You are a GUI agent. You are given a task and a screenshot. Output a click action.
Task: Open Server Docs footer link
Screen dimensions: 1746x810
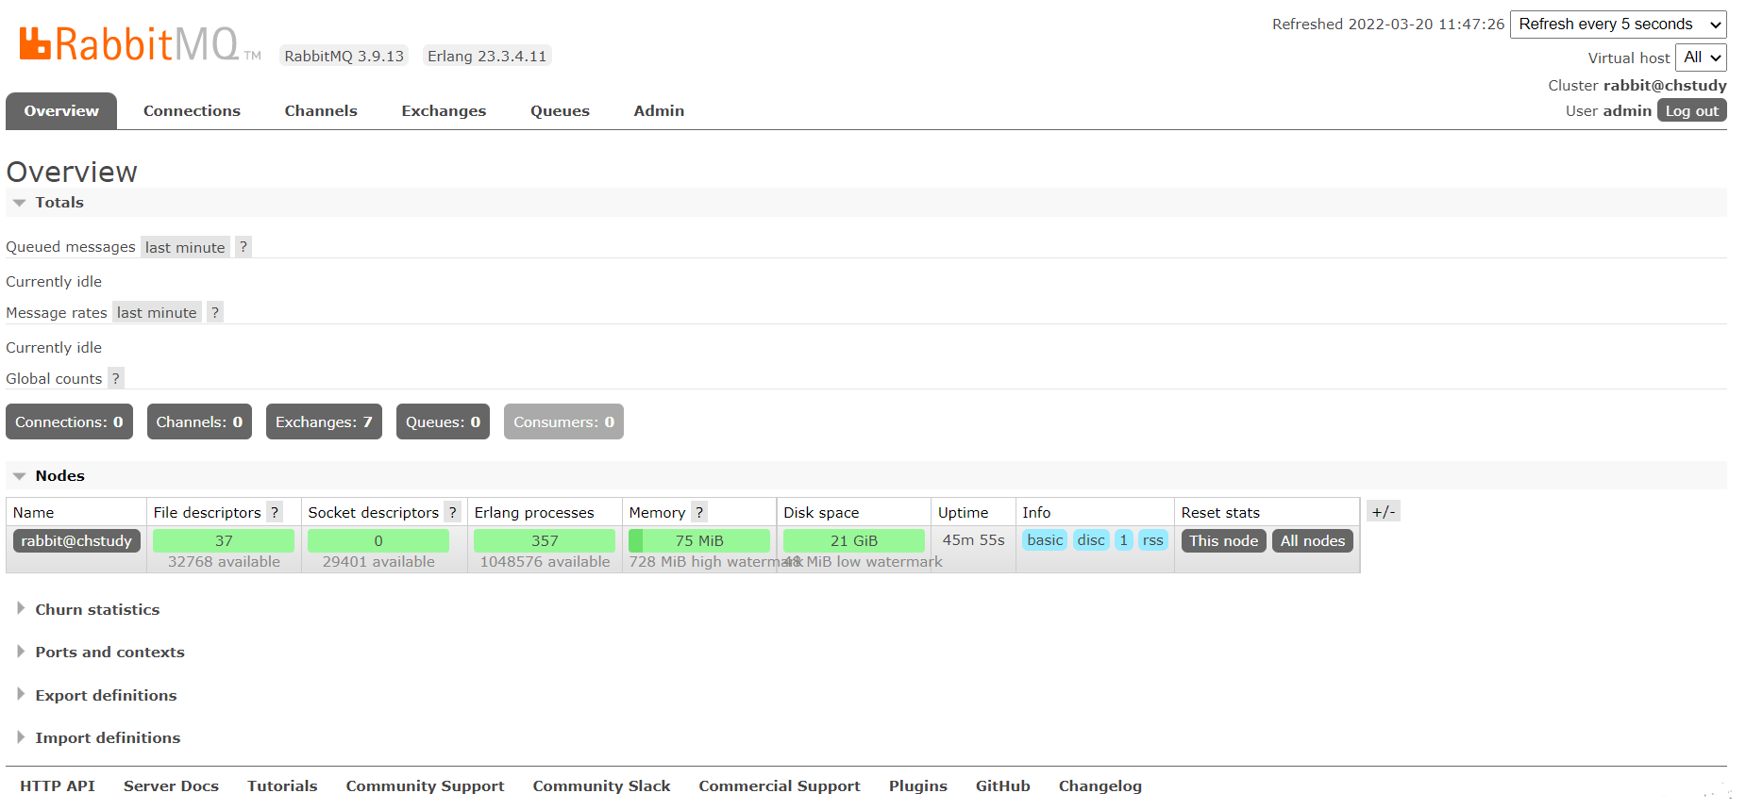pyautogui.click(x=171, y=785)
